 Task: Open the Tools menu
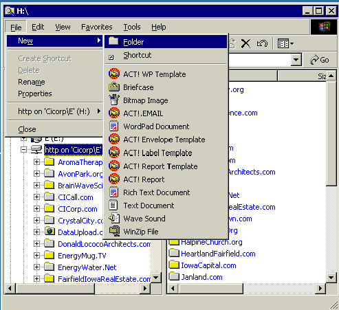(132, 27)
